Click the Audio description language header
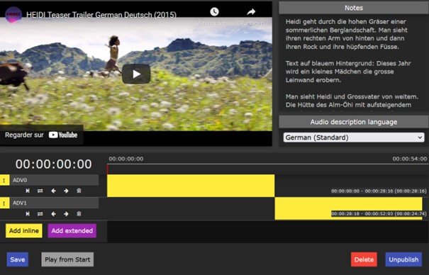 point(354,122)
